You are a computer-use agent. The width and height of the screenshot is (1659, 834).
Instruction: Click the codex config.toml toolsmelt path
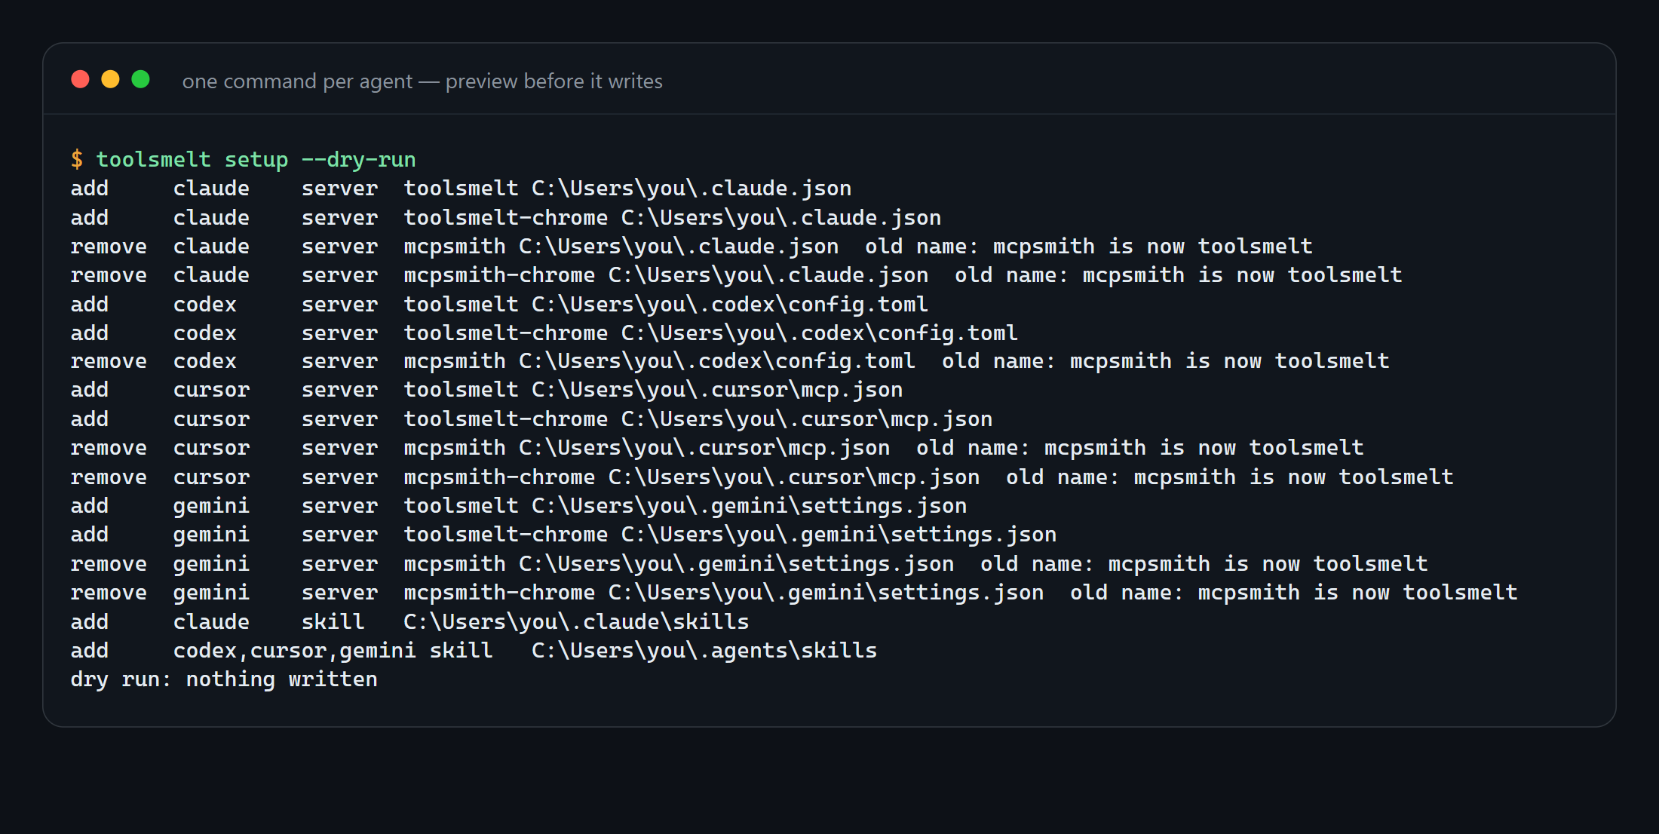tap(730, 305)
